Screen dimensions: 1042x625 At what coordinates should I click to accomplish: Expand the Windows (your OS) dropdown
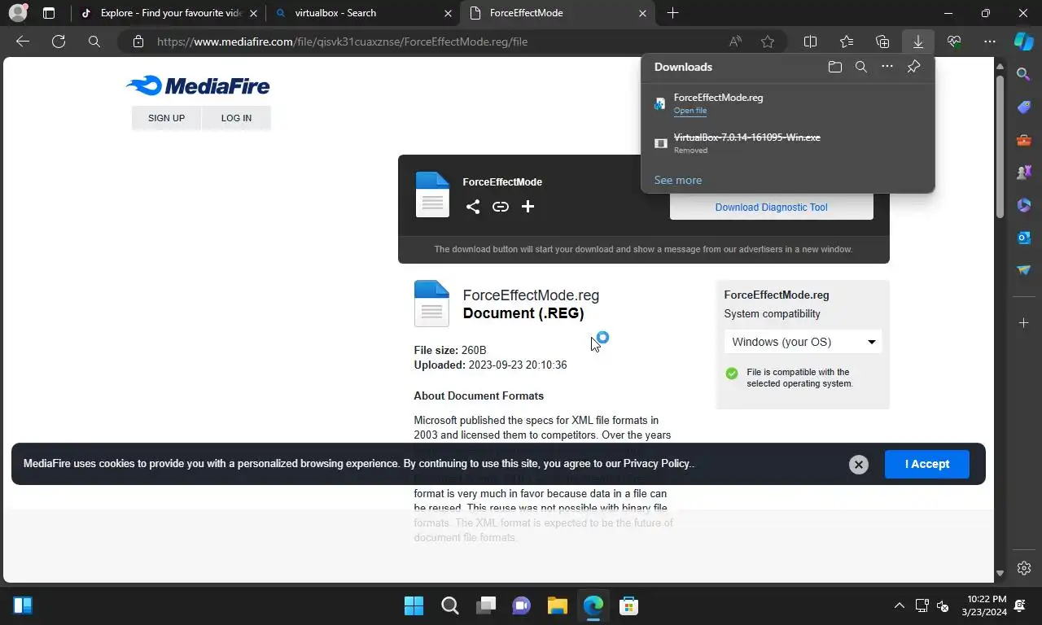803,342
